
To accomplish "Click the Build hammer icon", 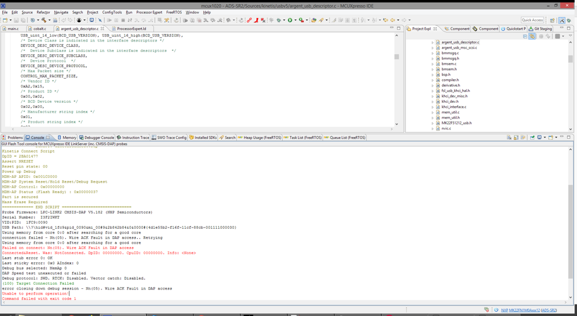I will point(43,20).
